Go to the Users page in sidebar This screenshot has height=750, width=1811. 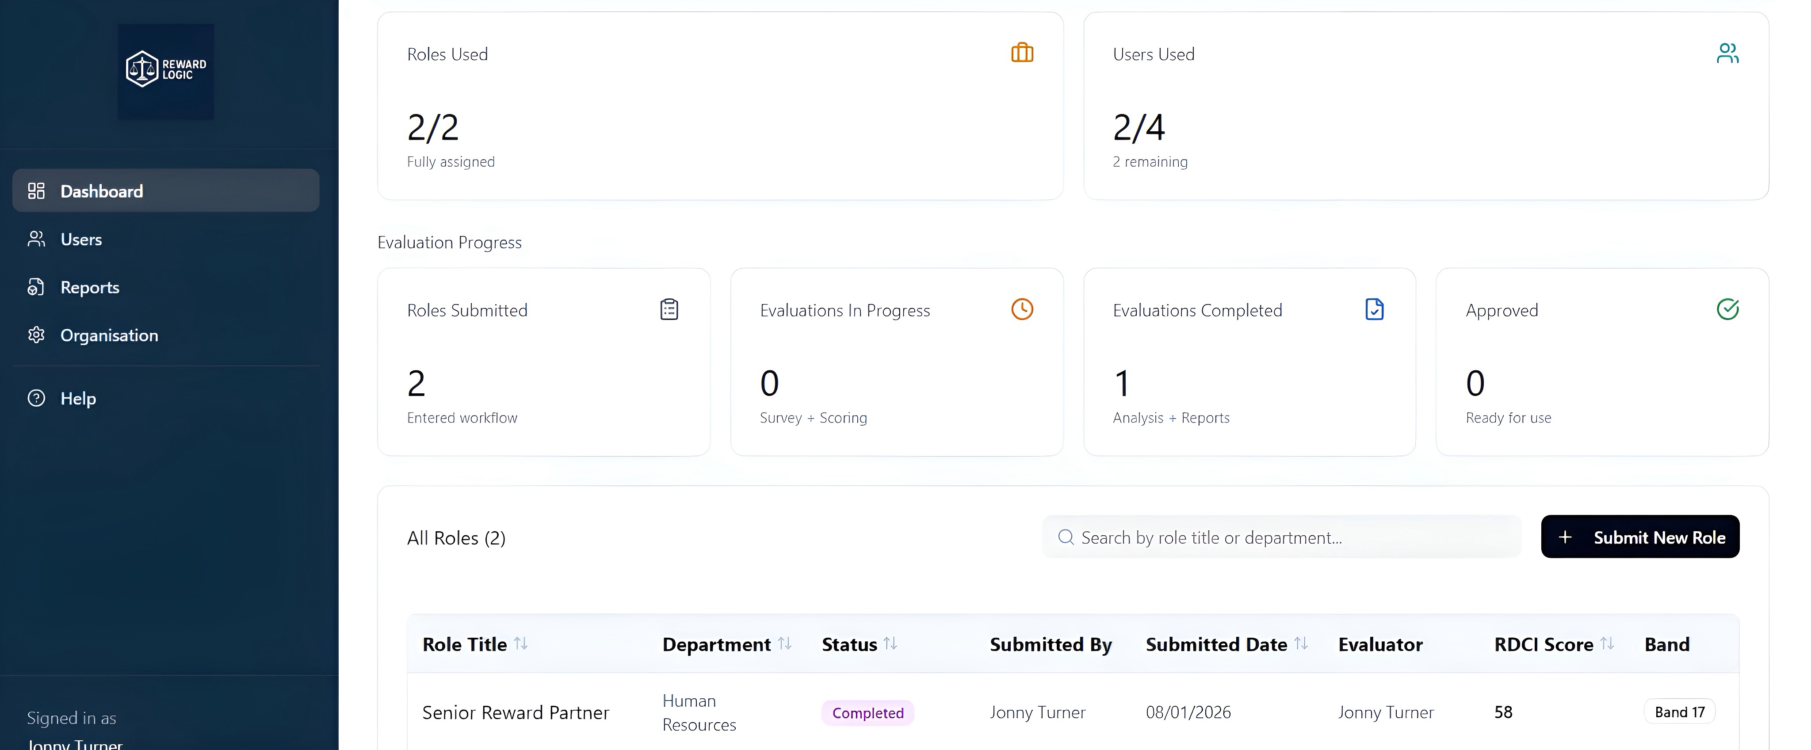coord(166,239)
